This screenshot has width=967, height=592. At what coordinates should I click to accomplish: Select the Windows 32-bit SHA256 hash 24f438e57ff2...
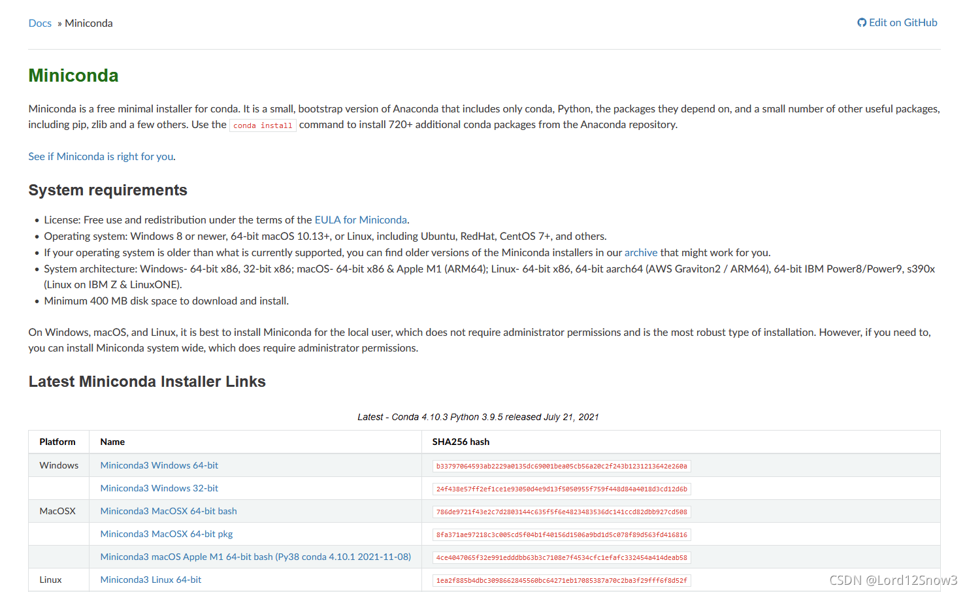coord(562,489)
